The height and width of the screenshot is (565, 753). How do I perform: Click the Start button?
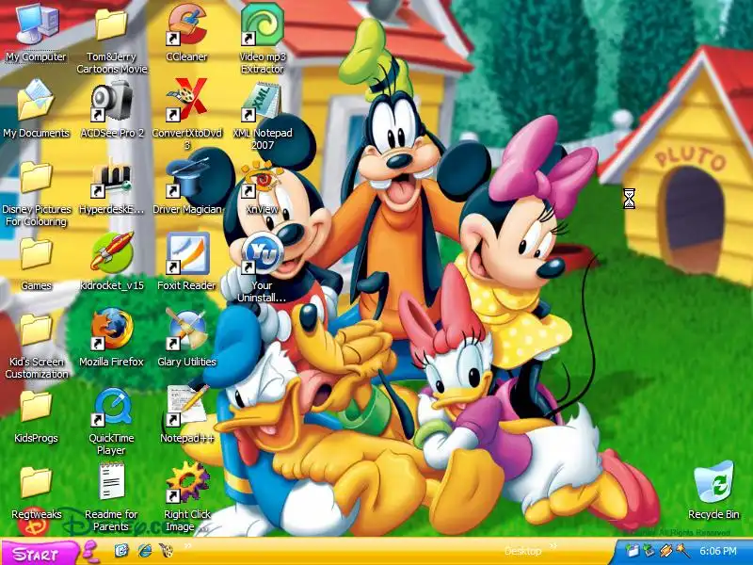pyautogui.click(x=40, y=554)
